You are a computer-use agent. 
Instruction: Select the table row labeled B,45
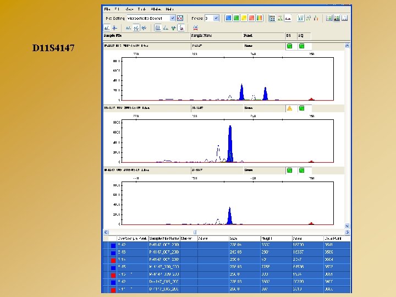227,267
